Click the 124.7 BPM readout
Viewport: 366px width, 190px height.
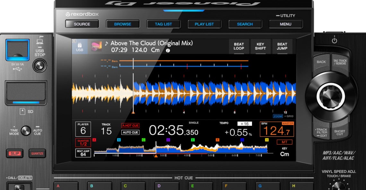pyautogui.click(x=276, y=131)
